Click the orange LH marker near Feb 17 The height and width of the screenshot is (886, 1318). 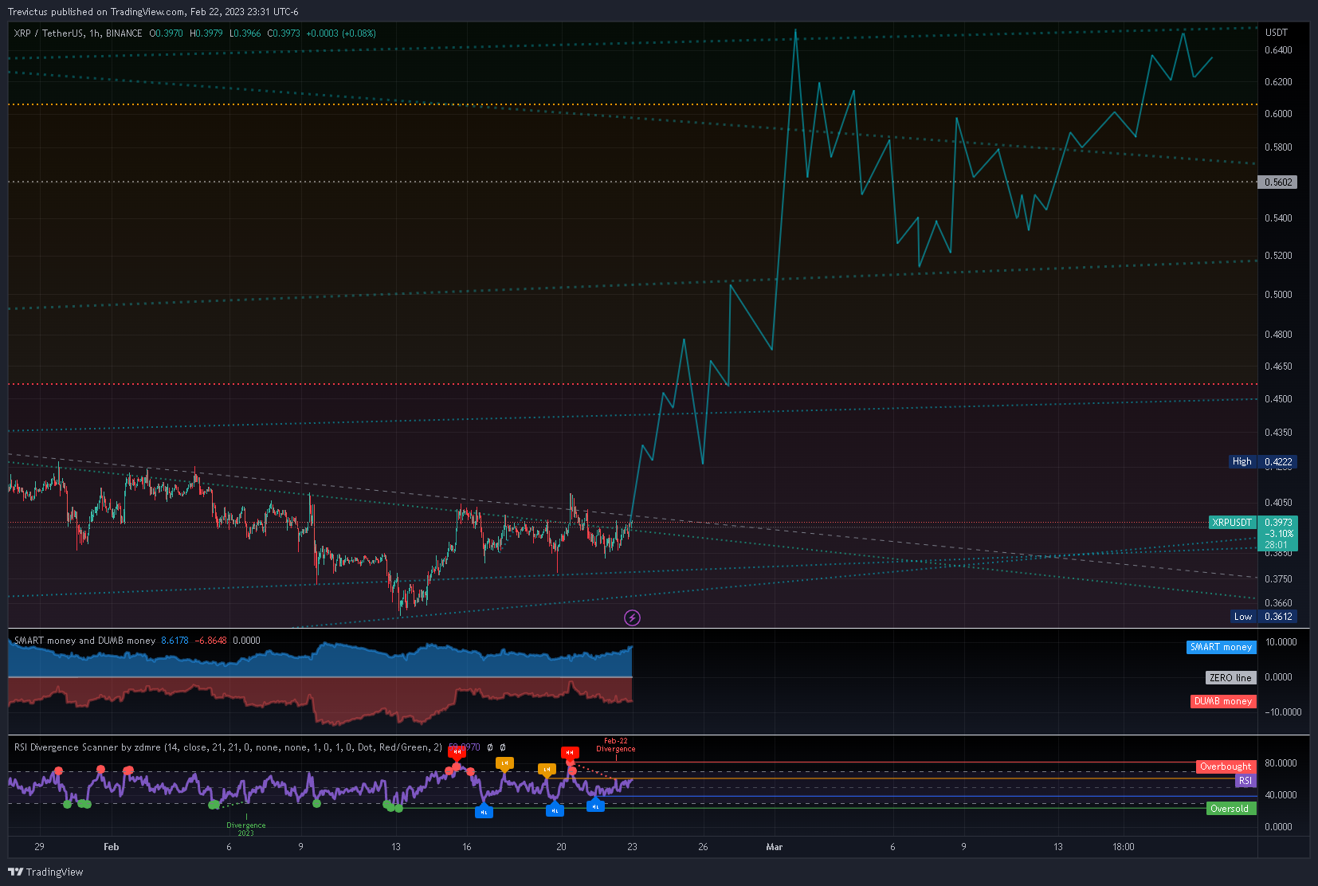click(x=504, y=763)
